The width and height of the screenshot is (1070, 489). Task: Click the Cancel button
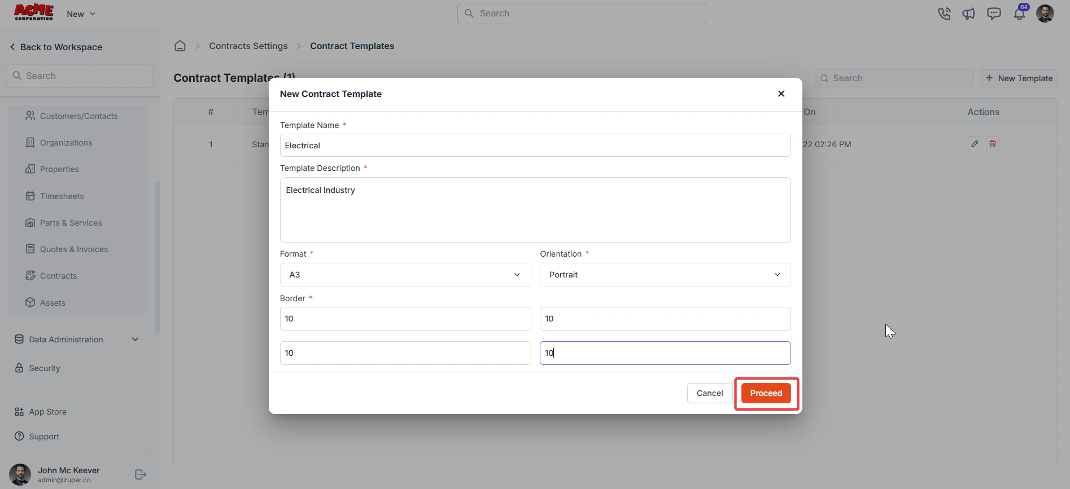click(710, 393)
